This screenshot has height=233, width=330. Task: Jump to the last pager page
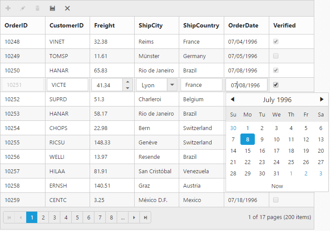click(x=146, y=217)
